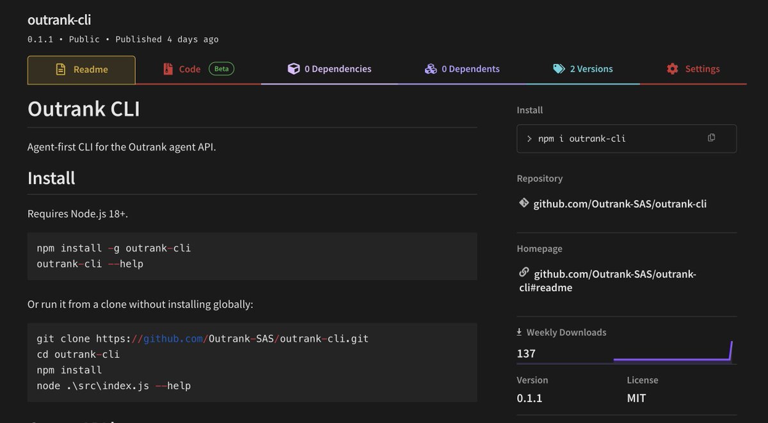This screenshot has height=423, width=768.
Task: Click the 'Homepage' sidebar label
Action: (540, 249)
